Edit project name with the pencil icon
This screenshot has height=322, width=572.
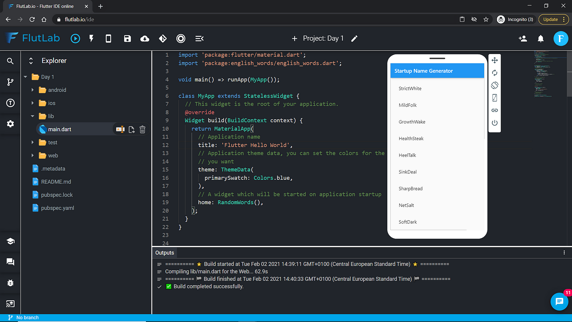pyautogui.click(x=354, y=38)
